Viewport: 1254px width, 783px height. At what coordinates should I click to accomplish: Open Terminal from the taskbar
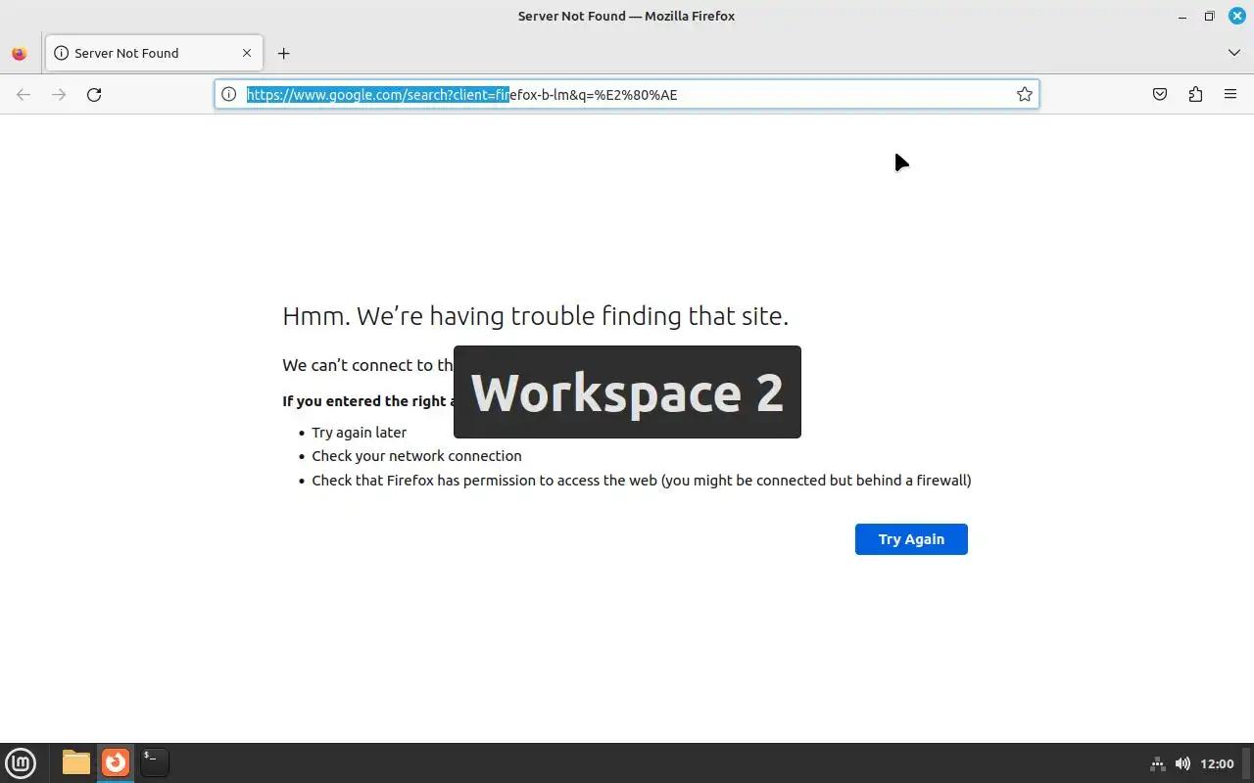coord(154,762)
